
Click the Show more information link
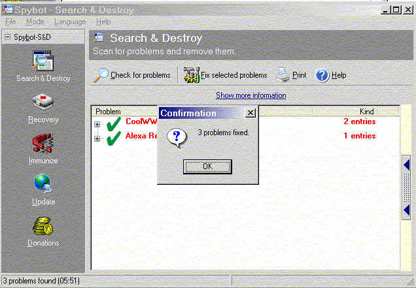point(251,95)
